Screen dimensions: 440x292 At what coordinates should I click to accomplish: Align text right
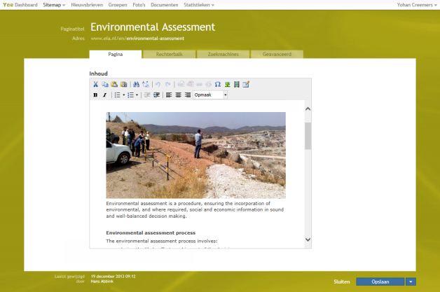click(x=188, y=95)
